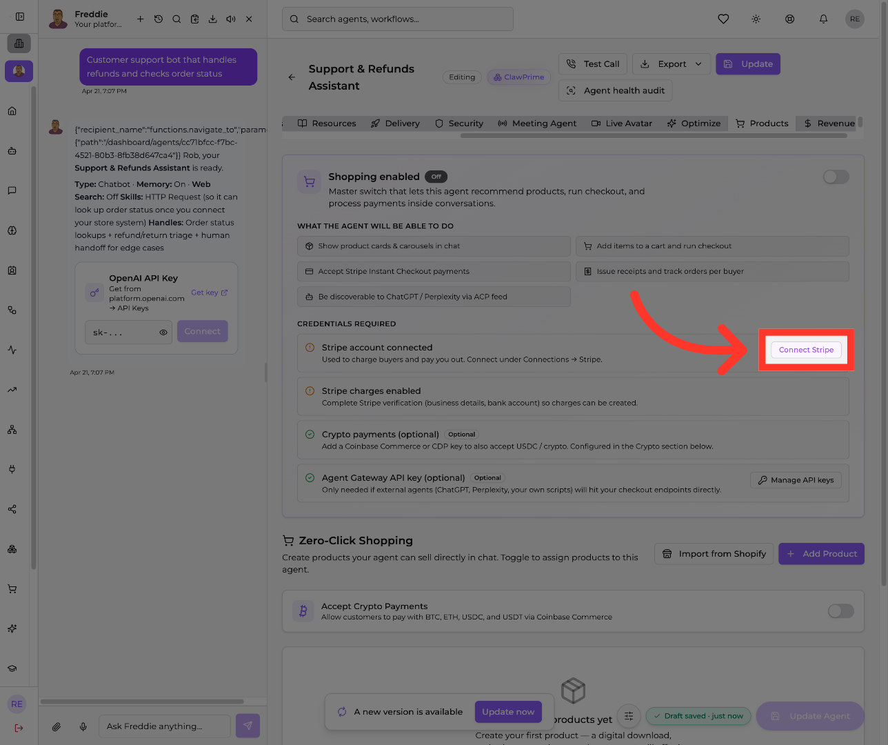Screen dimensions: 888x745
Task: Open notifications bell icon
Action: click(x=823, y=19)
